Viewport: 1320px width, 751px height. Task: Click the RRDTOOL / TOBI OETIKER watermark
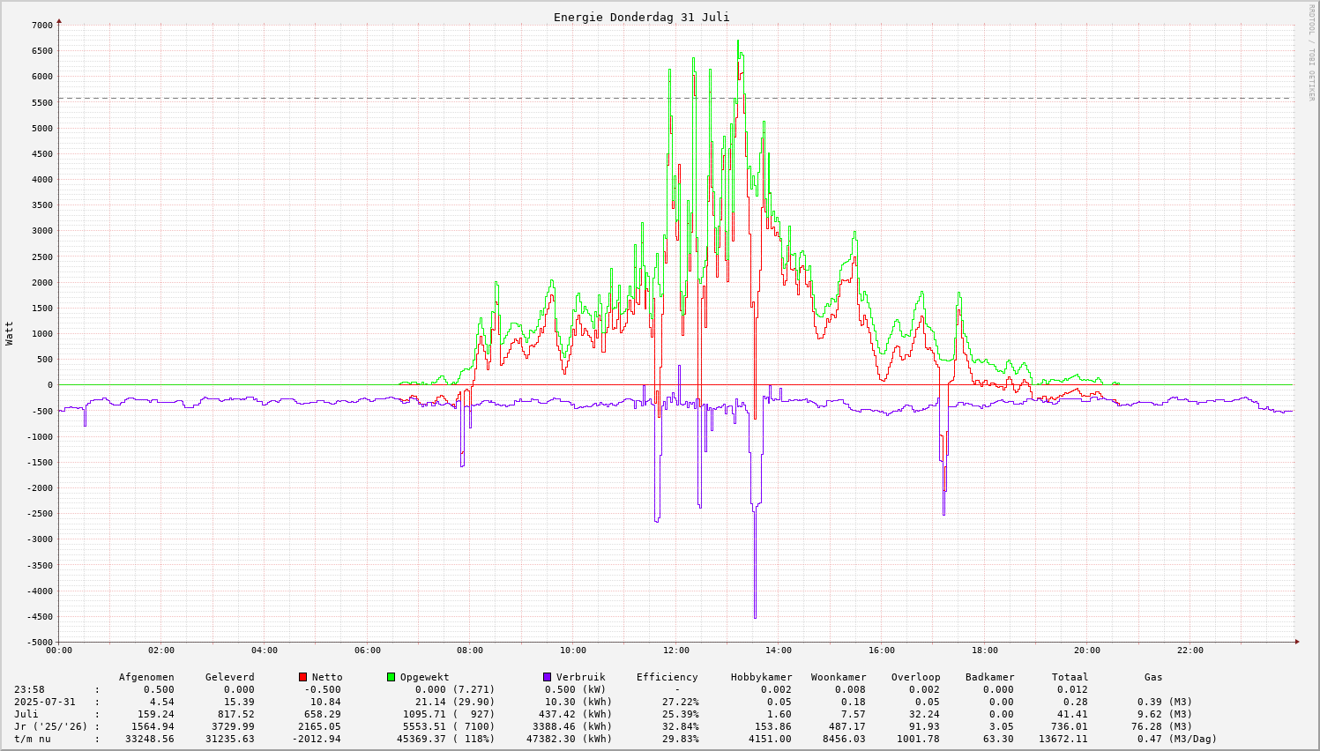[1311, 52]
